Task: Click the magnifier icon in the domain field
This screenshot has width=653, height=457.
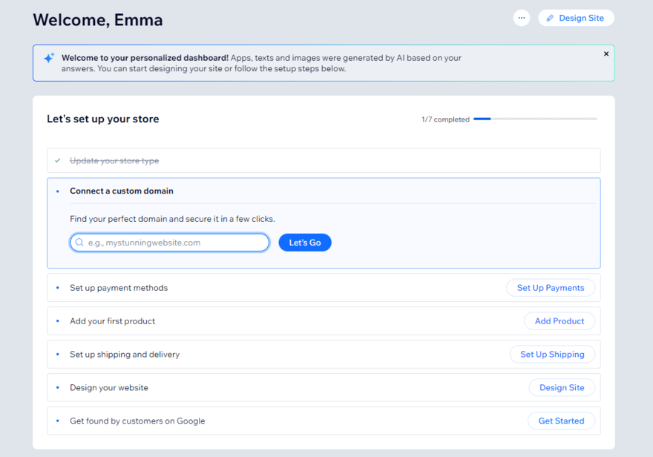Action: click(79, 243)
